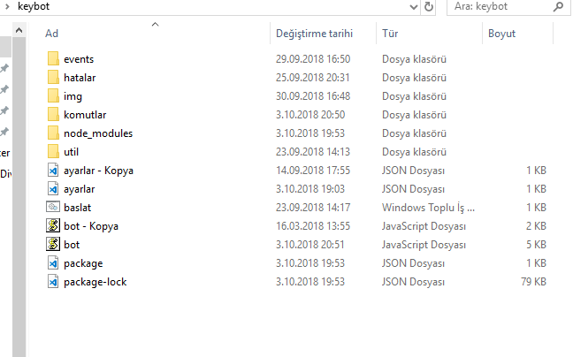Click the 'Windows Toplu İş ...' type cell
Viewport: 573px width, 357px height.
[428, 208]
